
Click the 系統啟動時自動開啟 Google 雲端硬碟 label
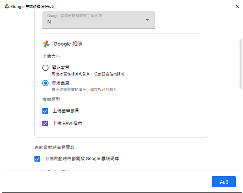(82, 159)
